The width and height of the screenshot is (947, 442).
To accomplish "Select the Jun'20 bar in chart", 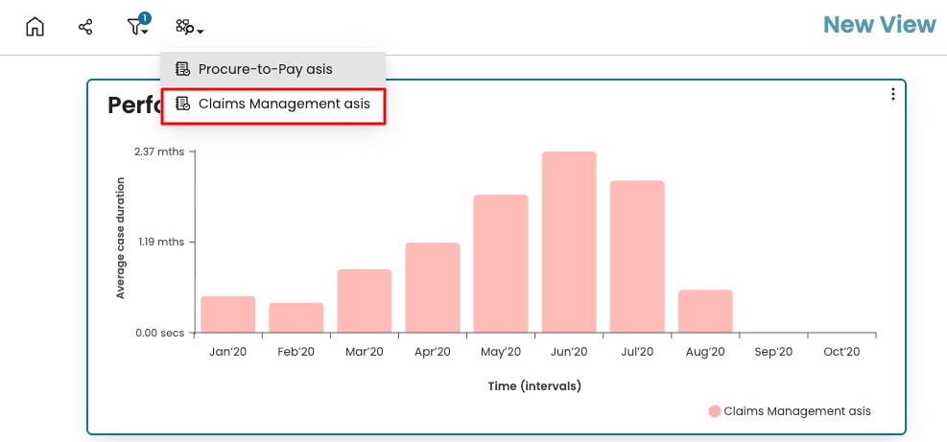I will [x=568, y=242].
